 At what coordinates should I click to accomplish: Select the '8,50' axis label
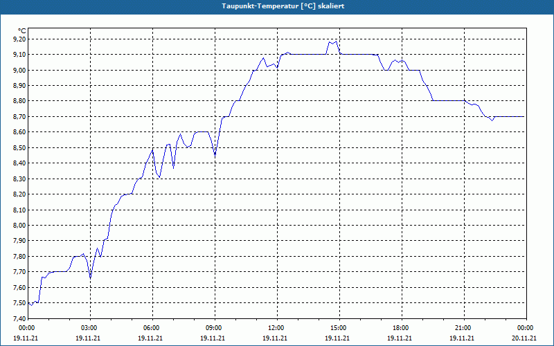point(20,147)
